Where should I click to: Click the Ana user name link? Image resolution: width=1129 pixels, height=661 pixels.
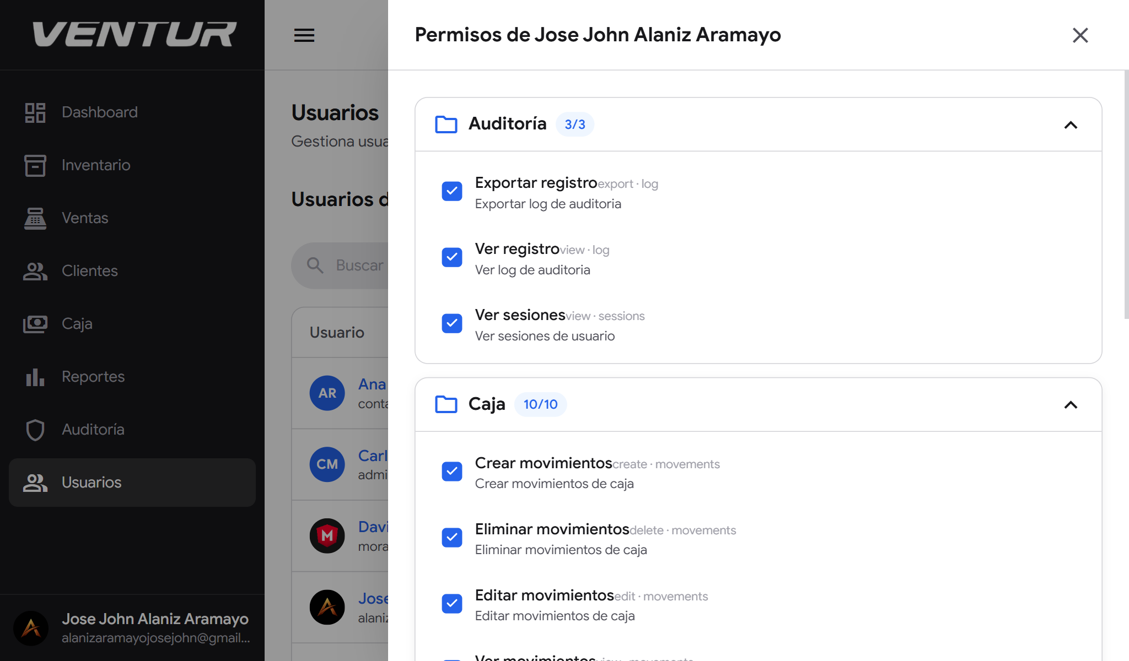[372, 384]
